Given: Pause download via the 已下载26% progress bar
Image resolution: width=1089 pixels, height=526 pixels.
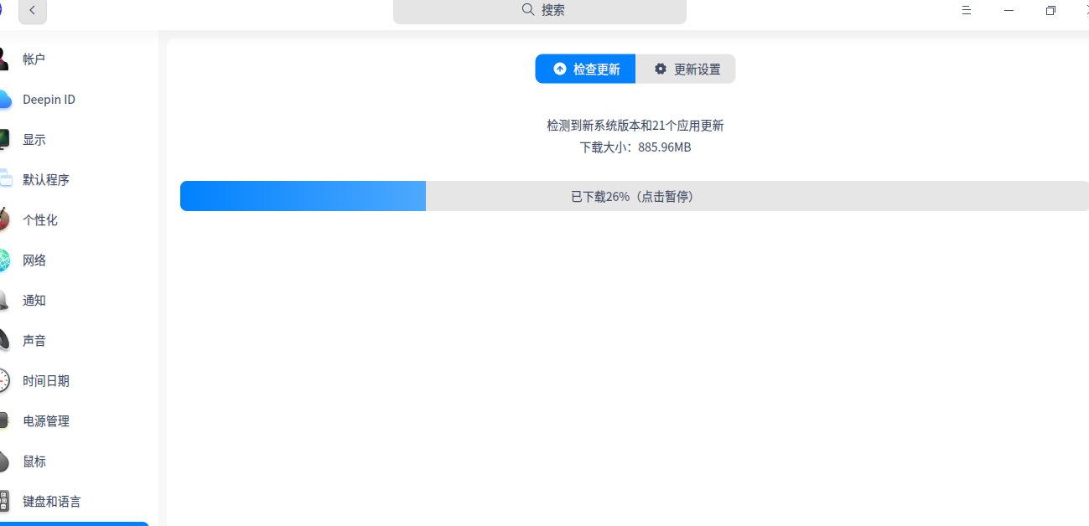Looking at the screenshot, I should point(634,196).
